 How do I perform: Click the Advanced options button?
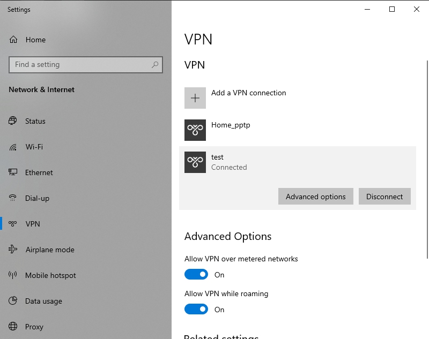[315, 197]
